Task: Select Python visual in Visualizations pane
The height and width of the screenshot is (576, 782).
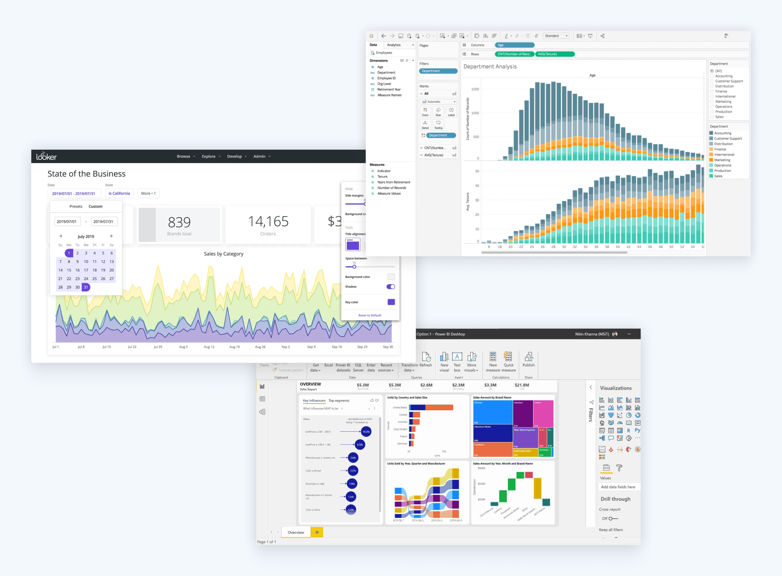Action: tap(637, 430)
